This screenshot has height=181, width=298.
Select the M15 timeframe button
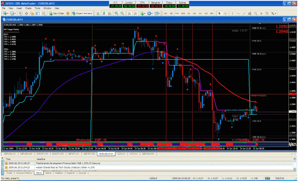[x=177, y=13]
